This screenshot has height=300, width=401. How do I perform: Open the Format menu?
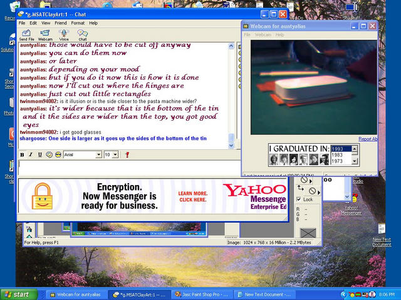(x=78, y=23)
